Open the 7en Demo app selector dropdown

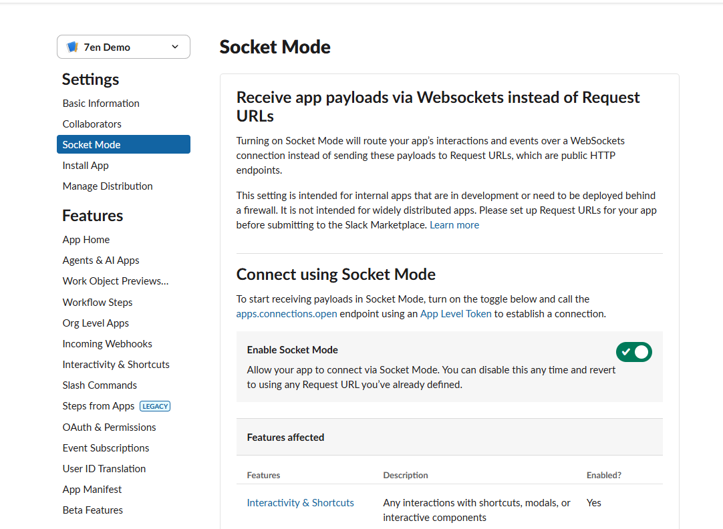point(124,47)
